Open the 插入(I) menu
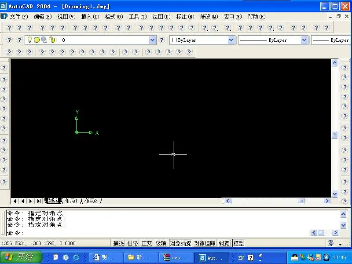Viewport: 352px width, 264px height. 90,17
